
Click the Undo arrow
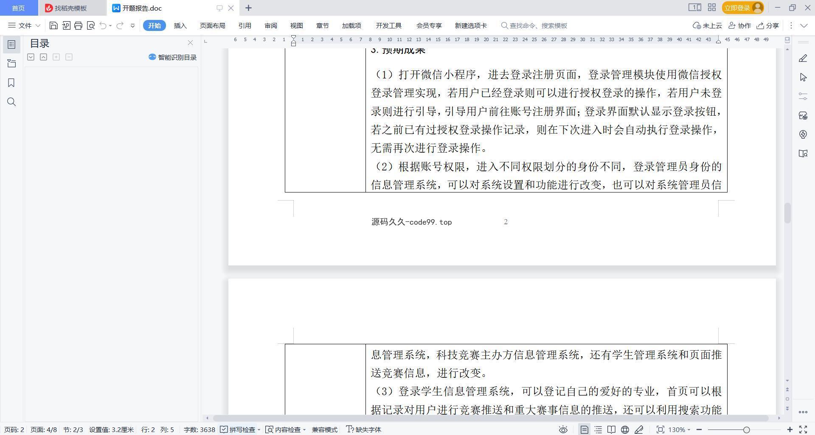(103, 25)
